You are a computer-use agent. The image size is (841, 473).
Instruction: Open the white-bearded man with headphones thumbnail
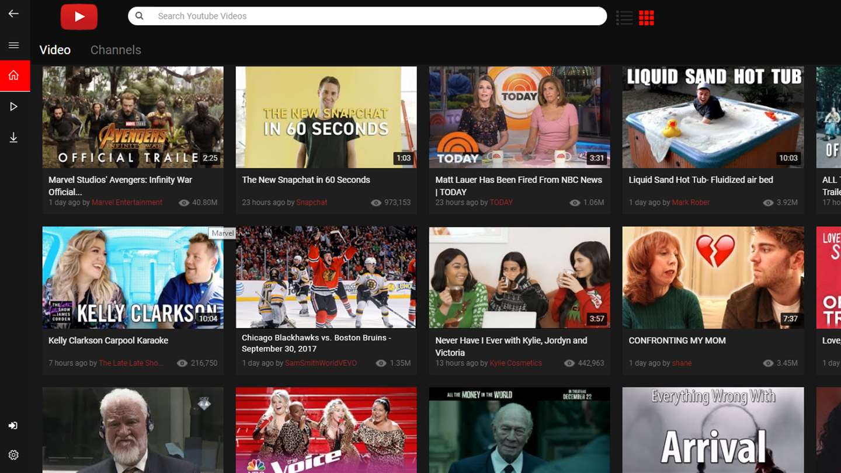click(133, 430)
